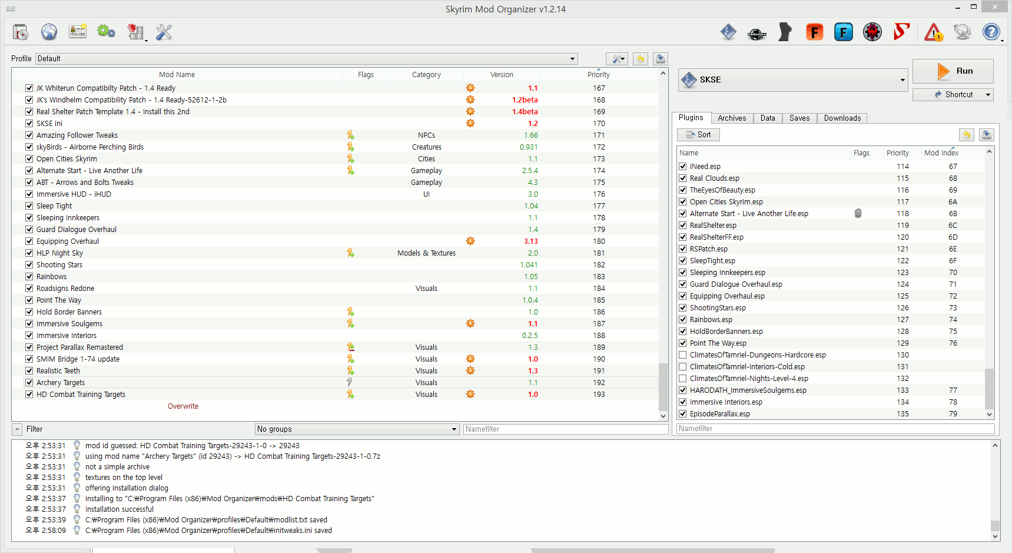Launch Skyrim gear logo toolbar shortcut
The height and width of the screenshot is (553, 1012).
click(x=872, y=32)
